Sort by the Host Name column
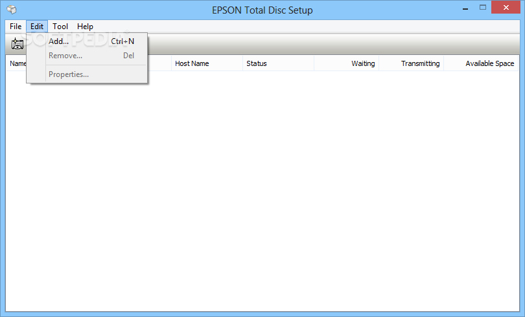The width and height of the screenshot is (525, 317). tap(207, 63)
